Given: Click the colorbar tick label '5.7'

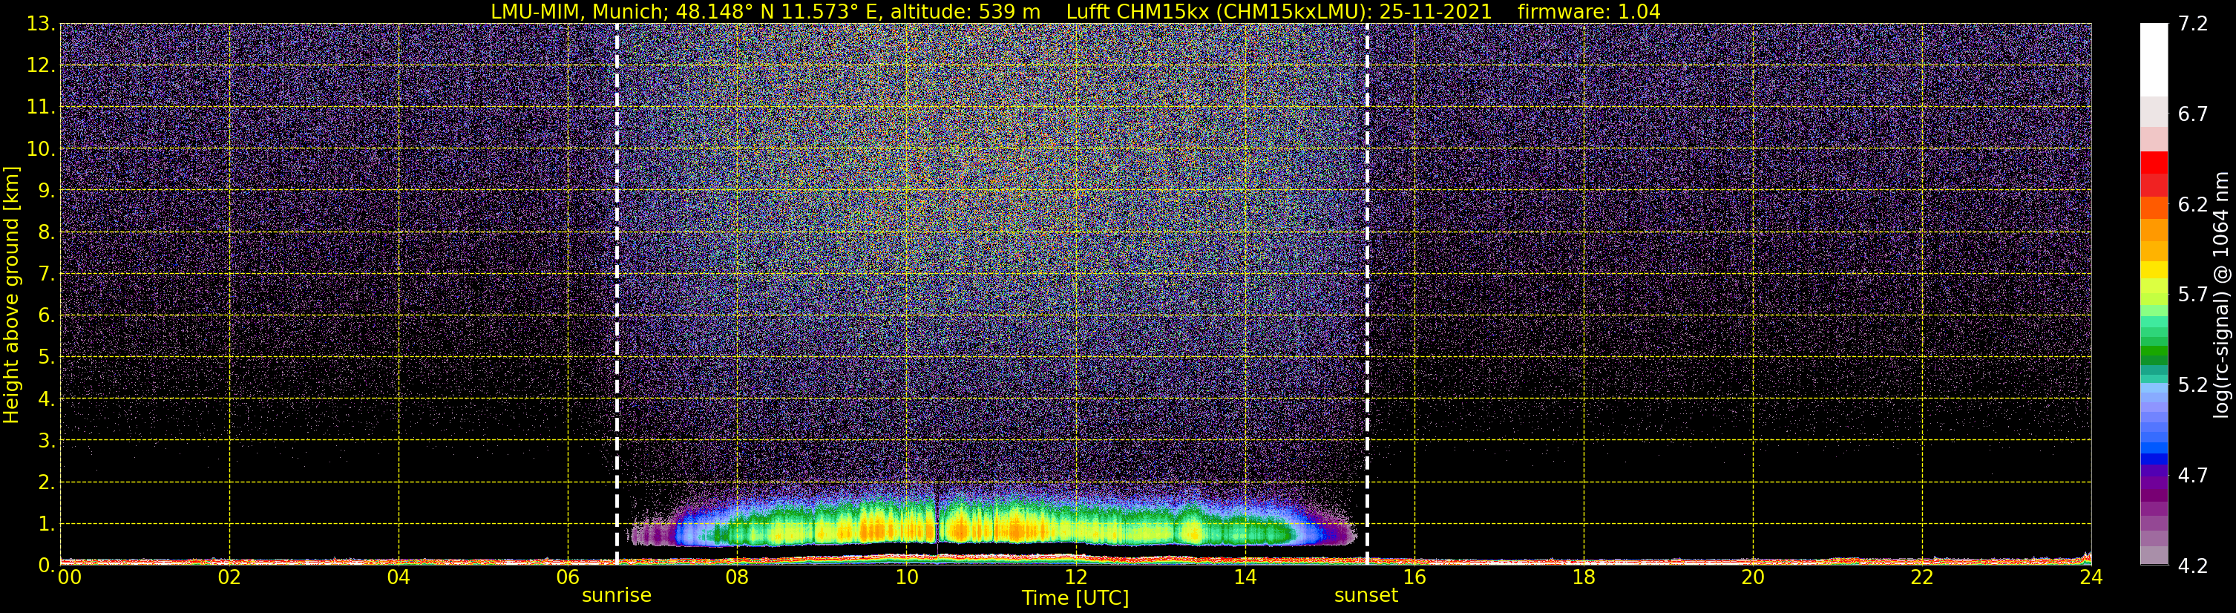Looking at the screenshot, I should point(2193,295).
